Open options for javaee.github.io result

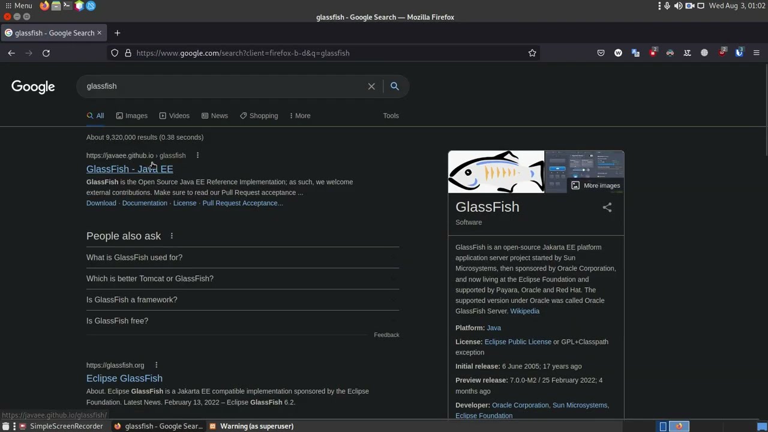coord(197,155)
